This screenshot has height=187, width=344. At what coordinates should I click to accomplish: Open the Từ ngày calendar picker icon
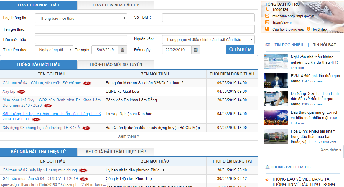[122, 50]
